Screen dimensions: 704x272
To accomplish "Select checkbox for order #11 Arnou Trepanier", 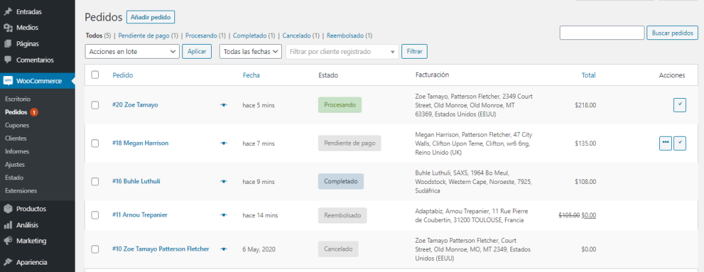I will 95,215.
